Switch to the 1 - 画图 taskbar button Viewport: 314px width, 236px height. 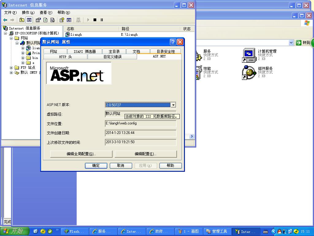pyautogui.click(x=189, y=231)
